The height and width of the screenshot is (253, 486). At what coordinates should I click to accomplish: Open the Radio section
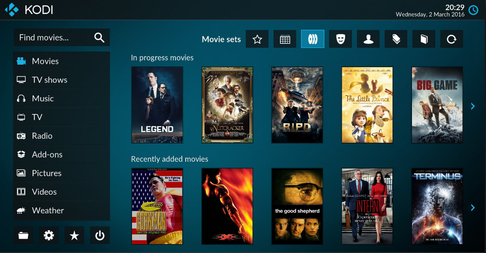point(62,136)
